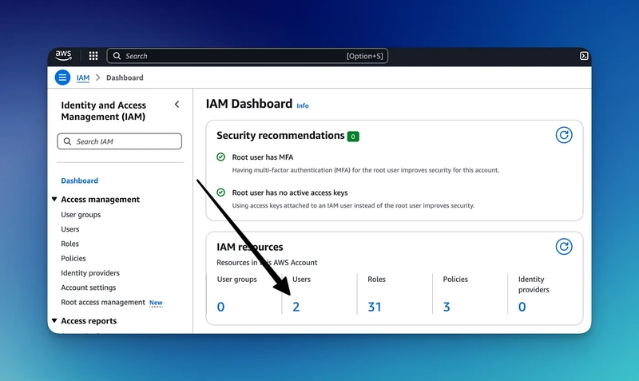The height and width of the screenshot is (381, 639).
Task: Collapse the IAM sidebar with the chevron
Action: 177,105
